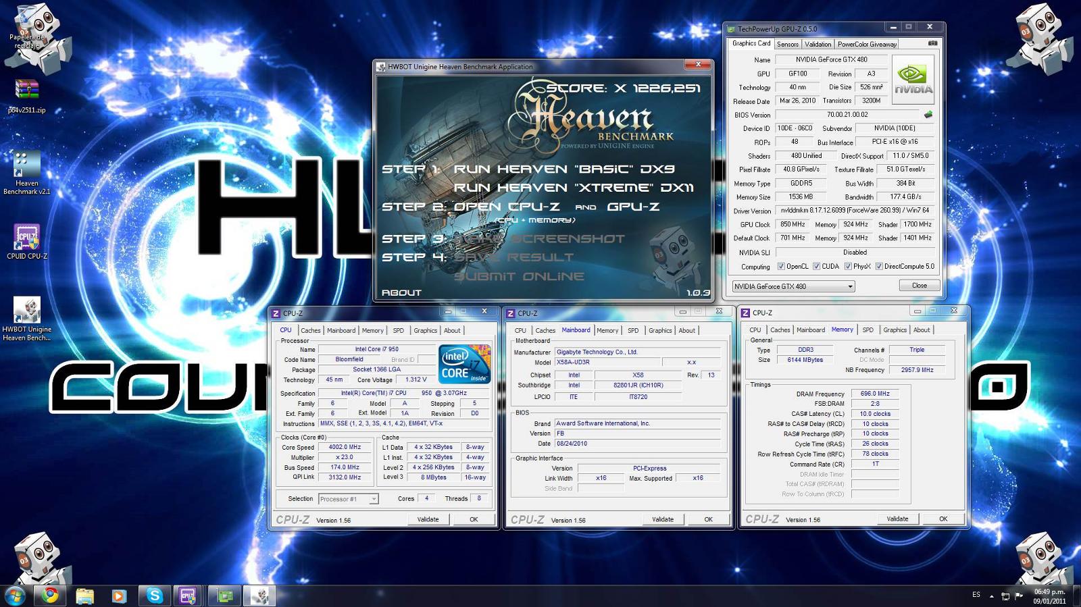Click the BIOS Version field 70.00.21.00.02

847,115
